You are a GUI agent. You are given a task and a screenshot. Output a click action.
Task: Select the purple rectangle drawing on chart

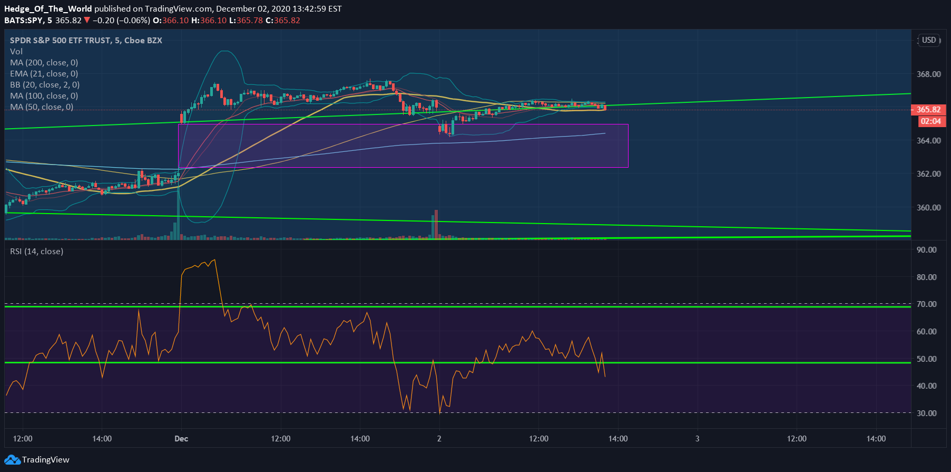(x=404, y=146)
